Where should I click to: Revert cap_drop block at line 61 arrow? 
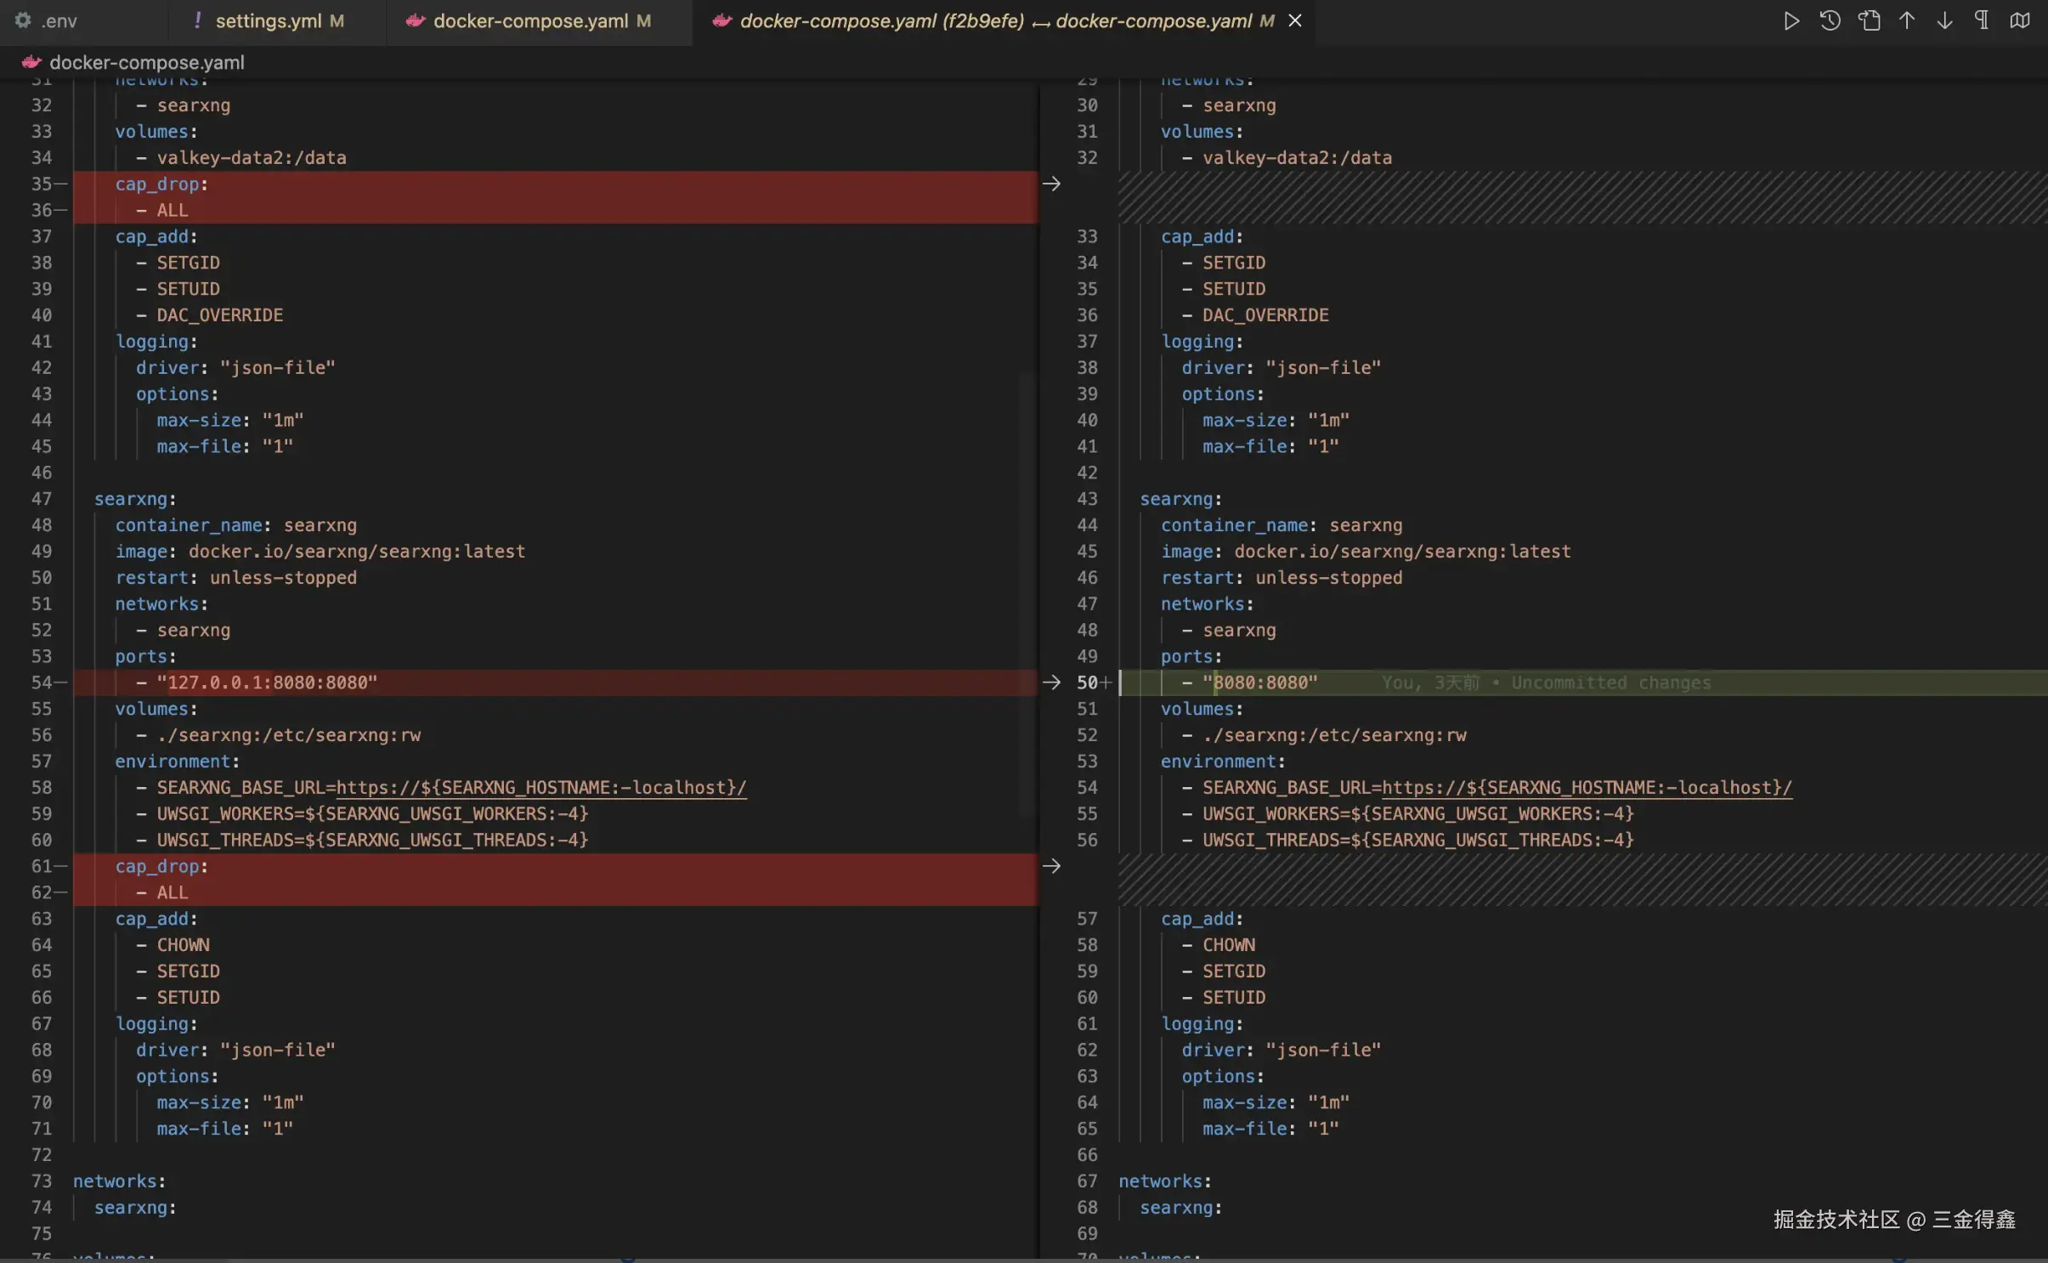click(x=1051, y=866)
